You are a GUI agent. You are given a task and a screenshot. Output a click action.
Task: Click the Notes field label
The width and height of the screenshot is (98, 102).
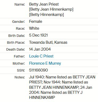(x=20, y=77)
